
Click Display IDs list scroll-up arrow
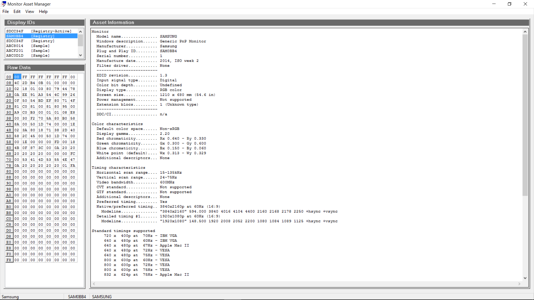point(80,31)
